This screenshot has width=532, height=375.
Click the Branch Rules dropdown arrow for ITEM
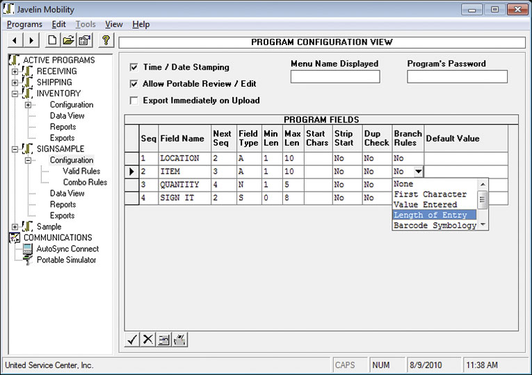pyautogui.click(x=419, y=172)
